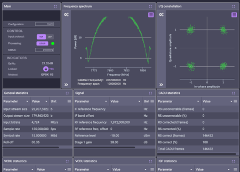This screenshot has width=240, height=172.
Task: Maximize the CADU statistics panel
Action: [x=233, y=93]
